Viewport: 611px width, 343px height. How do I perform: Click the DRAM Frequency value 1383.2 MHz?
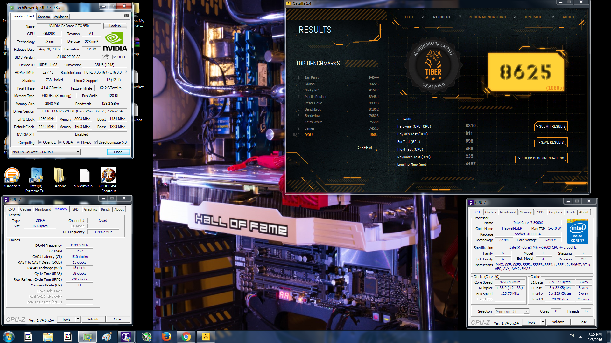click(x=79, y=245)
